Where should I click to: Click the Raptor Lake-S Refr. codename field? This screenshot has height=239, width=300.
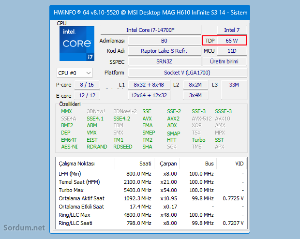165,51
